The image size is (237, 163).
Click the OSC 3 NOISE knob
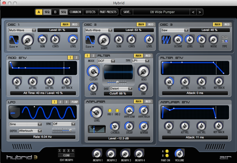click(x=213, y=40)
